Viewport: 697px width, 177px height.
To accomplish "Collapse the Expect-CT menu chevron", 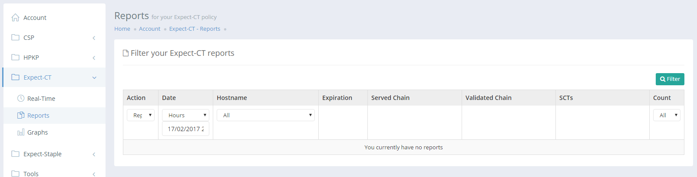I will pos(94,78).
